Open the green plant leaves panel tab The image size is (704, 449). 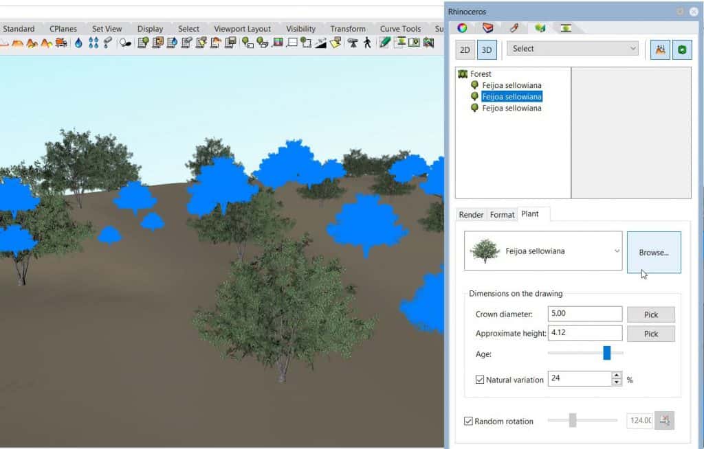(x=540, y=28)
